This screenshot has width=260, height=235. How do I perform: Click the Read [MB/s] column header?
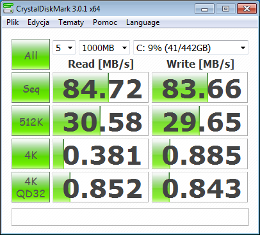point(101,64)
